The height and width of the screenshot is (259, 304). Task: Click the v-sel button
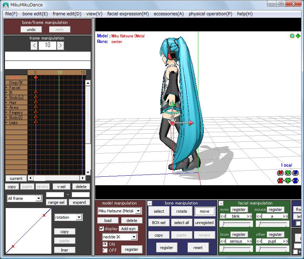click(61, 187)
